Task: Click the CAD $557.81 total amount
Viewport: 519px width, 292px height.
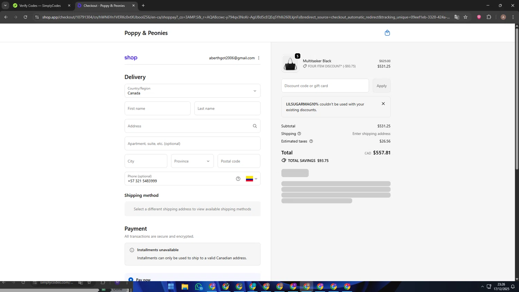Action: coord(377,153)
